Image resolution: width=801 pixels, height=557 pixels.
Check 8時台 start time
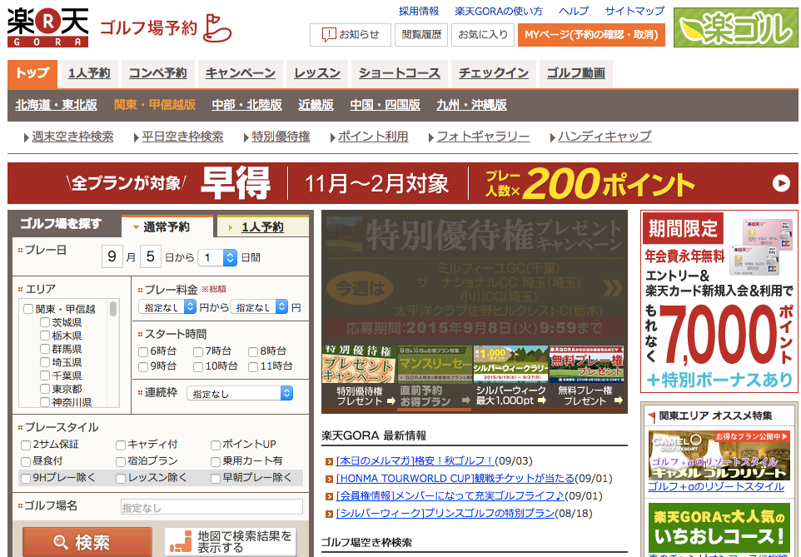point(253,351)
